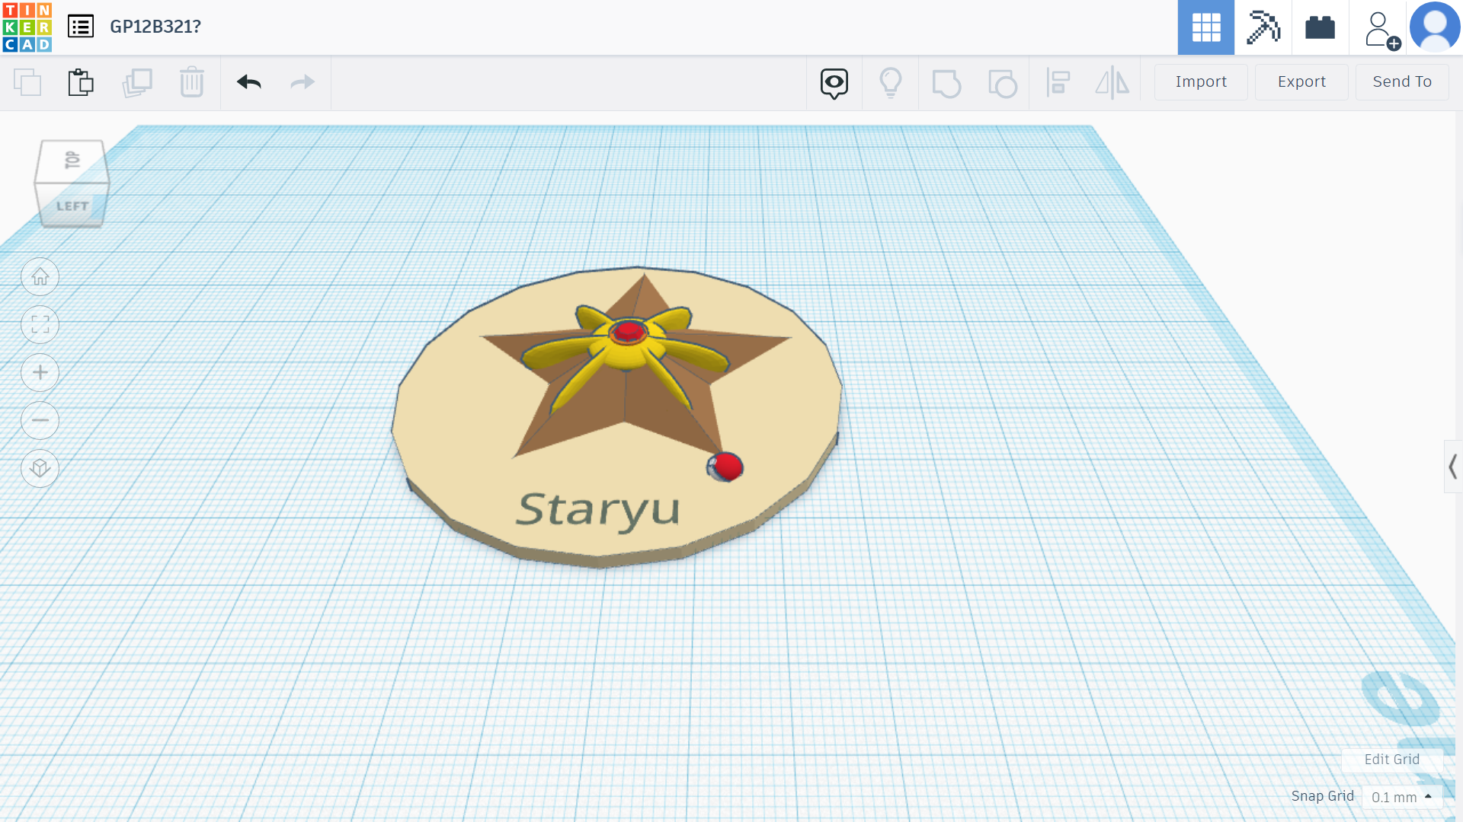Click the Send To button

(1402, 82)
